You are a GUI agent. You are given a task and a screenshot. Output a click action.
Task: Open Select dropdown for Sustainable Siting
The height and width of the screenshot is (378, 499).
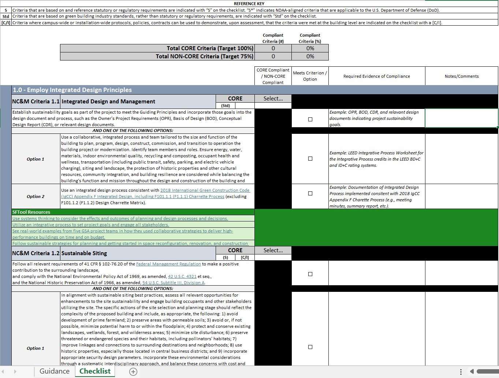[x=273, y=250]
